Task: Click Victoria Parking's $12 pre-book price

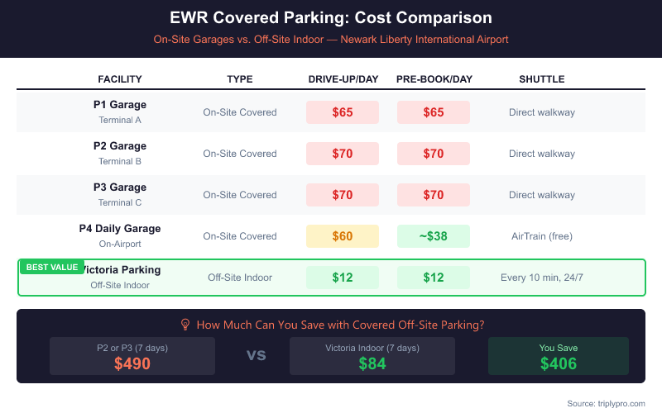Action: (x=434, y=278)
